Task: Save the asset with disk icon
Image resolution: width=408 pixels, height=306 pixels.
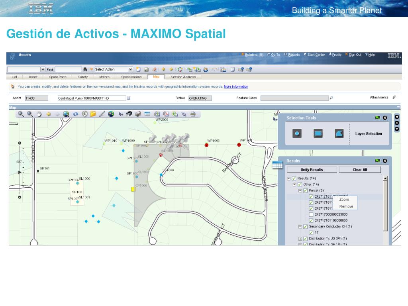Action: coord(147,69)
